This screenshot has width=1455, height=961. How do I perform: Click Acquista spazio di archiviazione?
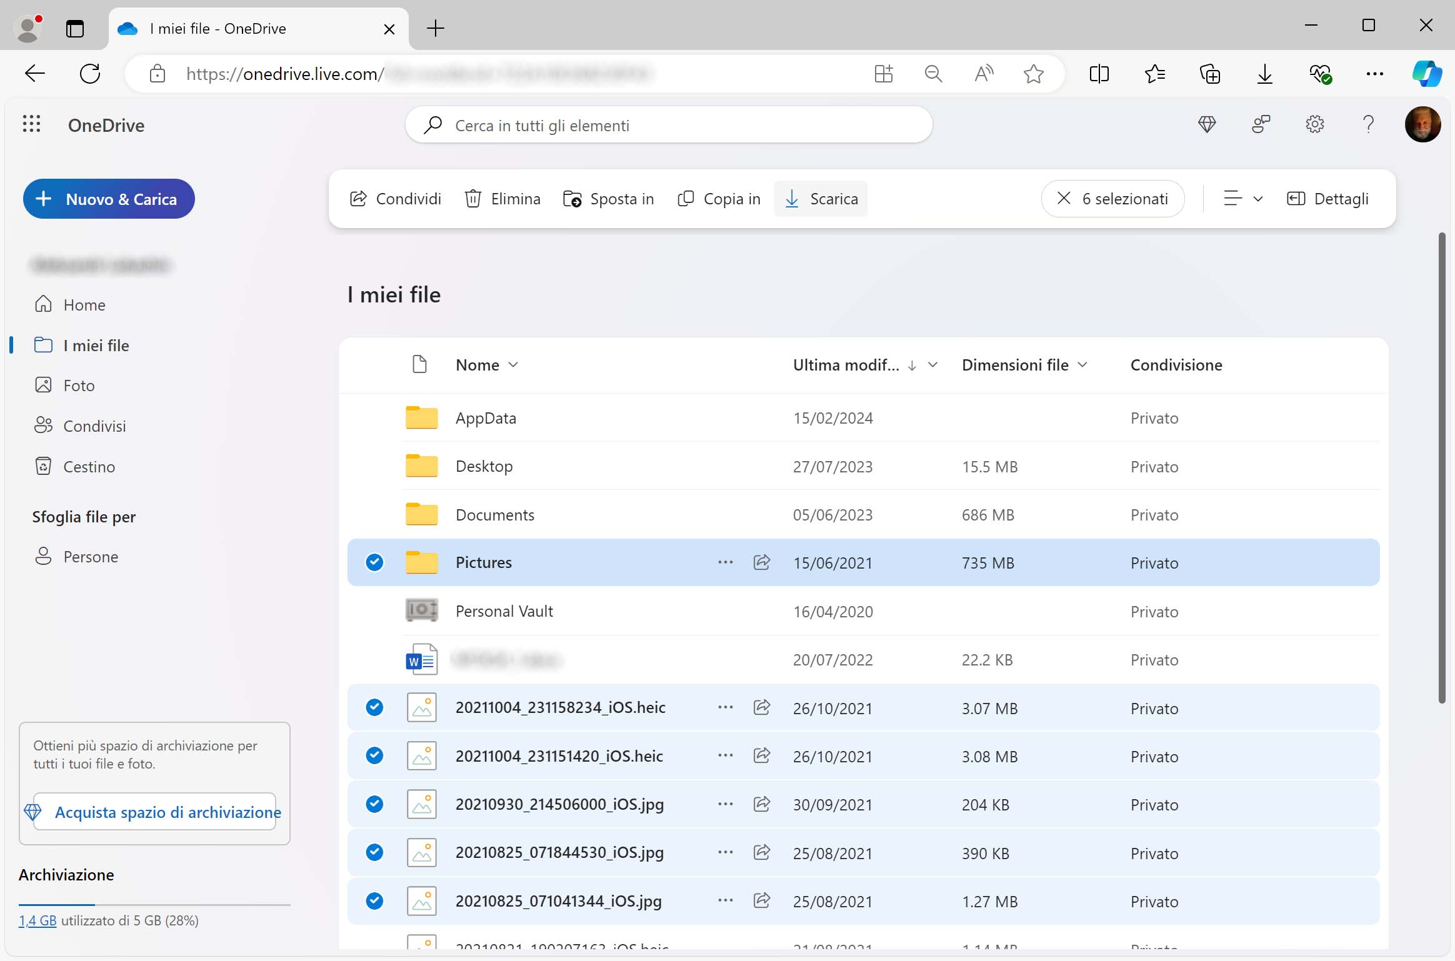click(154, 812)
